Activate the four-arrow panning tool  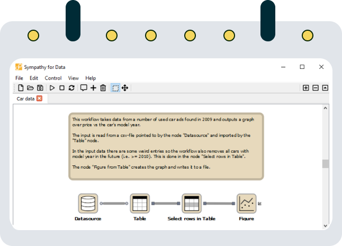coord(125,88)
